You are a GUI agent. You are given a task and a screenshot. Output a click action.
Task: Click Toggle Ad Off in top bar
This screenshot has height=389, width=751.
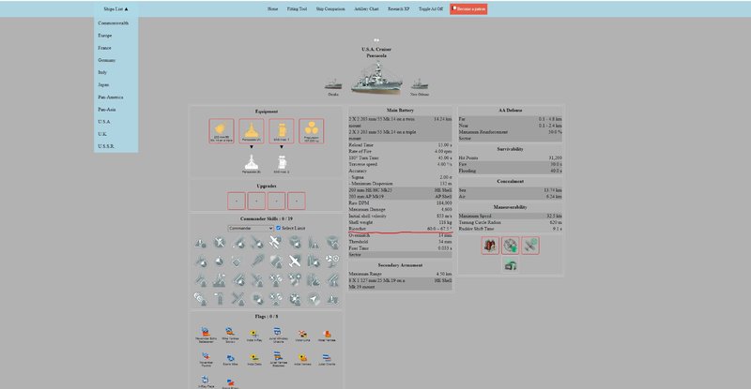click(431, 9)
